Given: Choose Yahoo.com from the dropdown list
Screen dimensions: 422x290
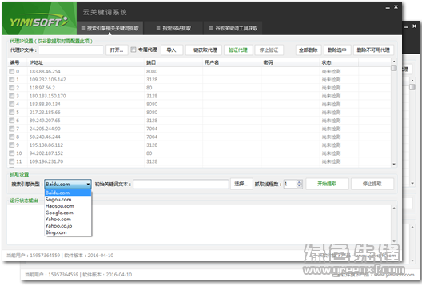Looking at the screenshot, I should pos(68,219).
